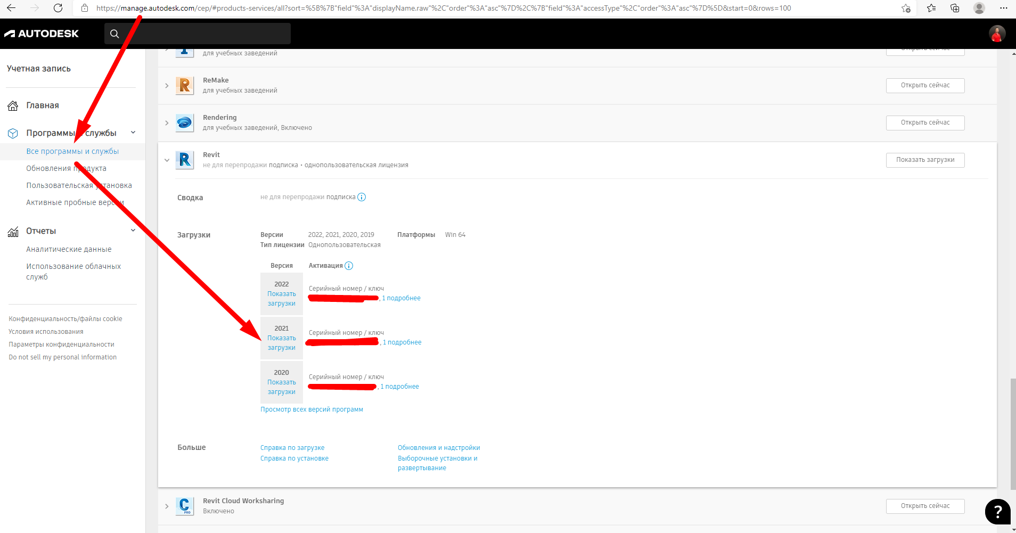Click the site lock icon in address bar
The image size is (1016, 533).
[x=85, y=8]
